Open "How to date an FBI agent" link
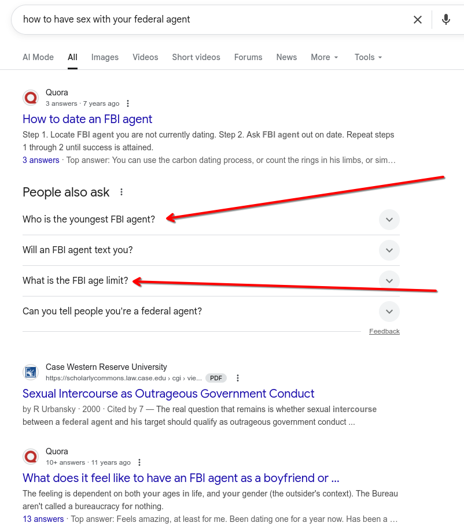The height and width of the screenshot is (530, 464). (87, 119)
